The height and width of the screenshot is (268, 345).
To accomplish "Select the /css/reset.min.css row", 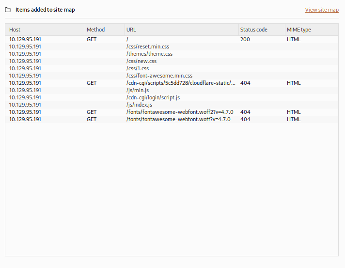I will click(x=172, y=47).
